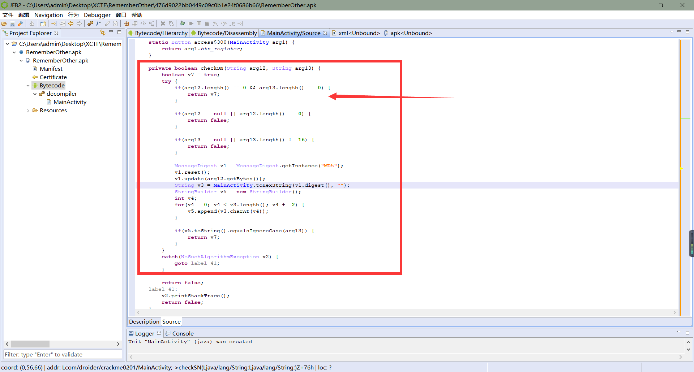Viewport: 694px width, 372px height.
Task: Click the Project Explorer scroll right arrow
Action: pyautogui.click(x=118, y=344)
